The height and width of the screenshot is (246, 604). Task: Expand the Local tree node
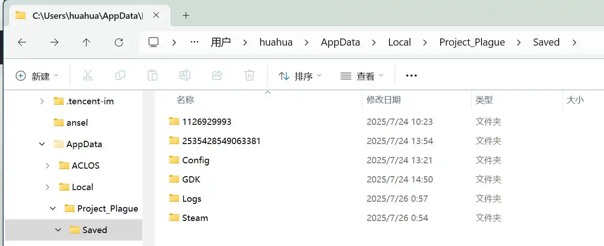click(48, 187)
